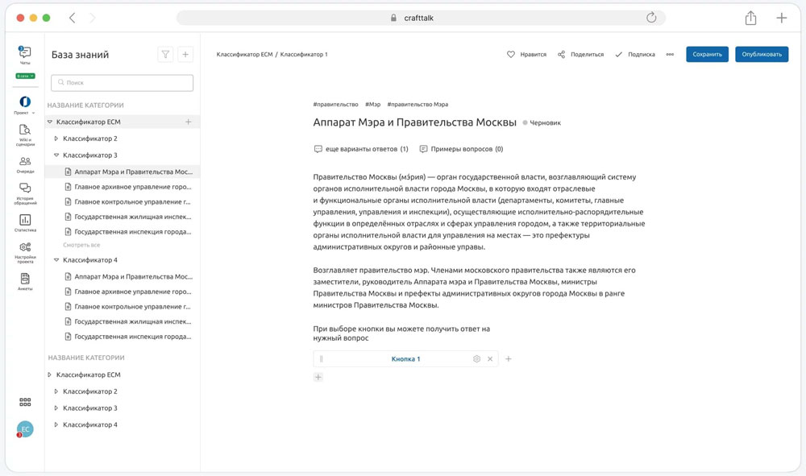Image resolution: width=806 pixels, height=476 pixels.
Task: Expand Классификатор 2 under the expanded ECM category
Action: 56,139
